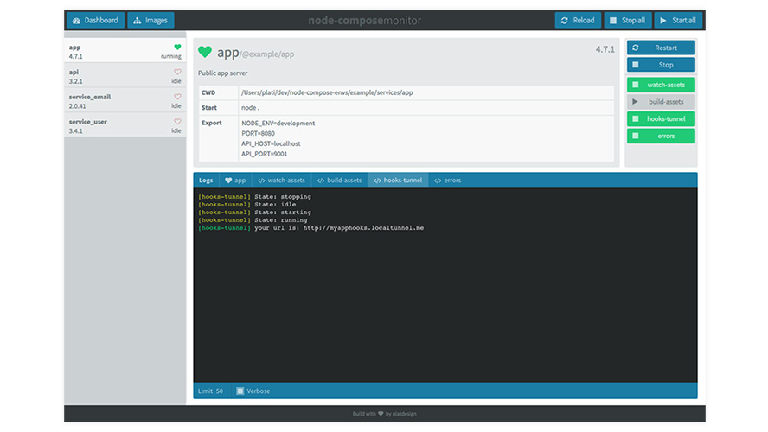
Task: Open the Images page
Action: click(x=150, y=20)
